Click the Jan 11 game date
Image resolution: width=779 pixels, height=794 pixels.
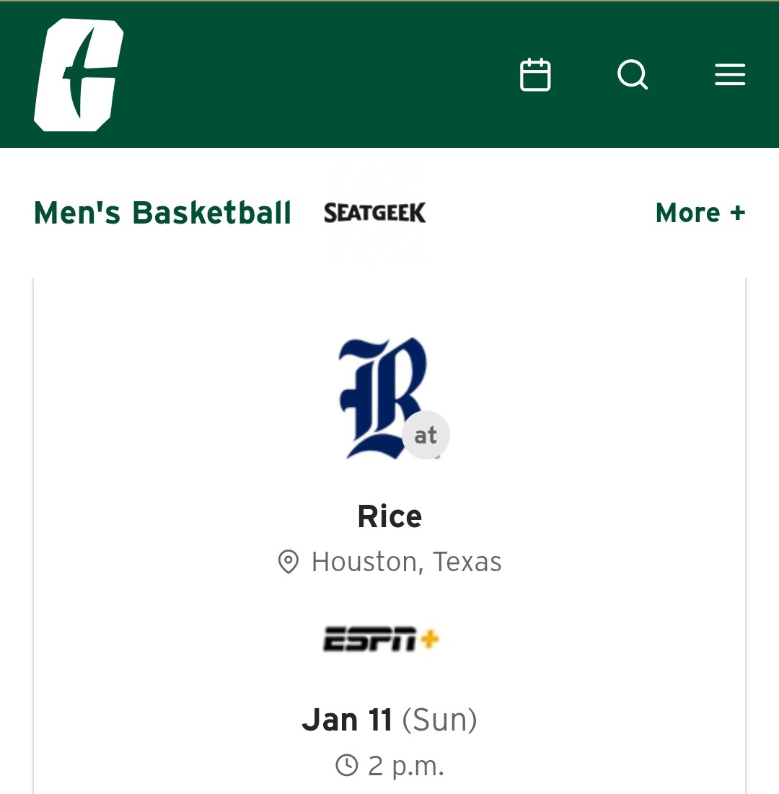pos(347,720)
